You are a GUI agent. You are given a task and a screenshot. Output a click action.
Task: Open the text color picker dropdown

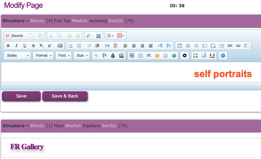tap(110, 36)
